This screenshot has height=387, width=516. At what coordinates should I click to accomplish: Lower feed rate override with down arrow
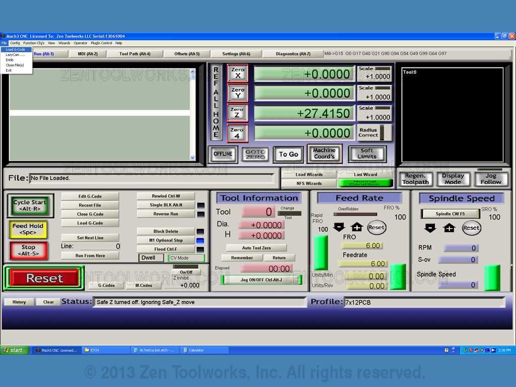click(339, 227)
